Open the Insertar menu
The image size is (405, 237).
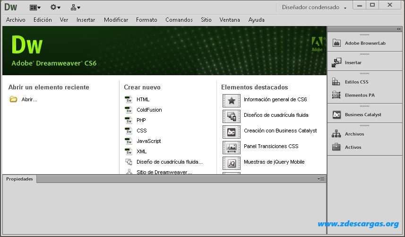(86, 20)
